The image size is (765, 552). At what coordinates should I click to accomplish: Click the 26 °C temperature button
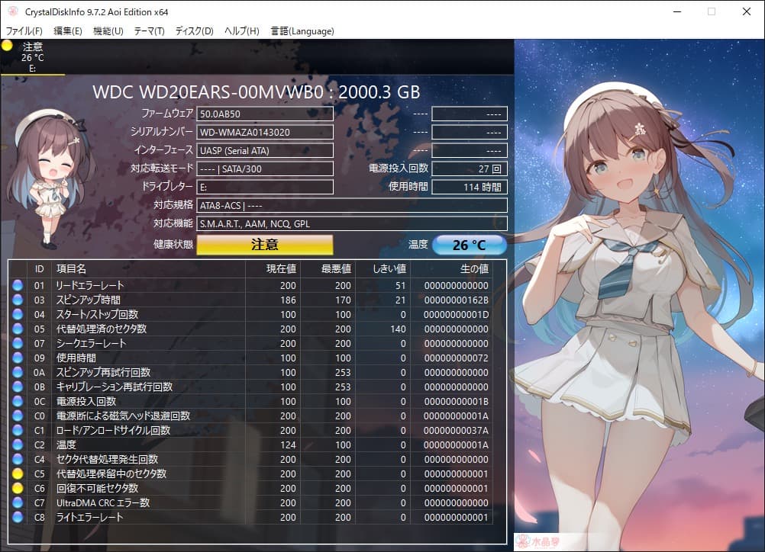click(x=469, y=245)
